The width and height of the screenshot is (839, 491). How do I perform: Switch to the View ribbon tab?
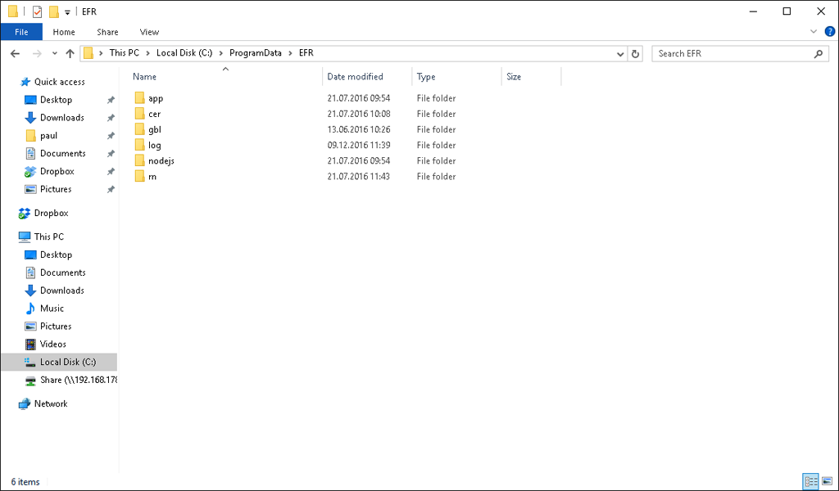pos(149,32)
